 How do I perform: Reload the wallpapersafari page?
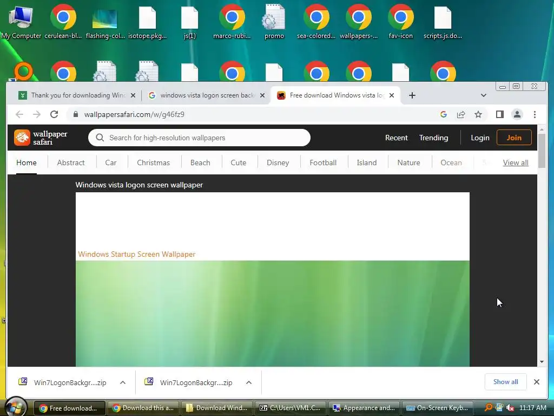click(x=54, y=114)
